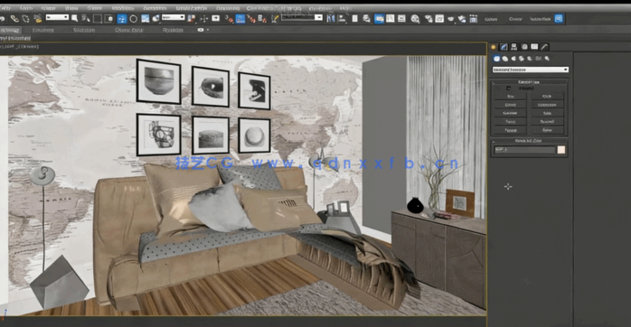Switch to the Hierarchy command panel tab
Viewport: 631px width, 327px height.
coord(513,47)
